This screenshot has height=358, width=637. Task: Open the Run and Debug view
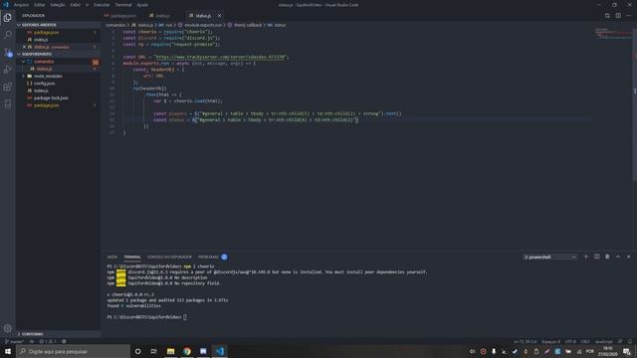coord(8,70)
